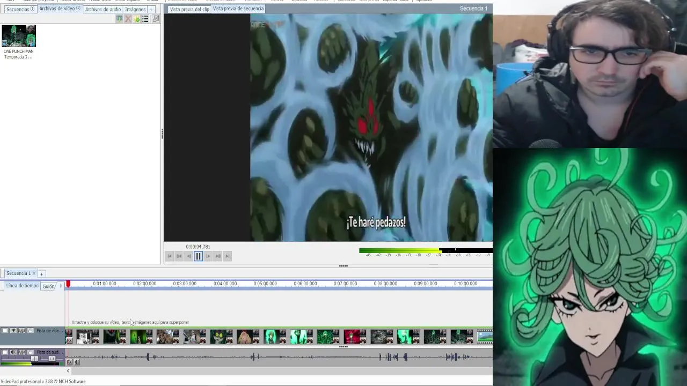Click the green add-to-sequence bin icon

point(119,19)
